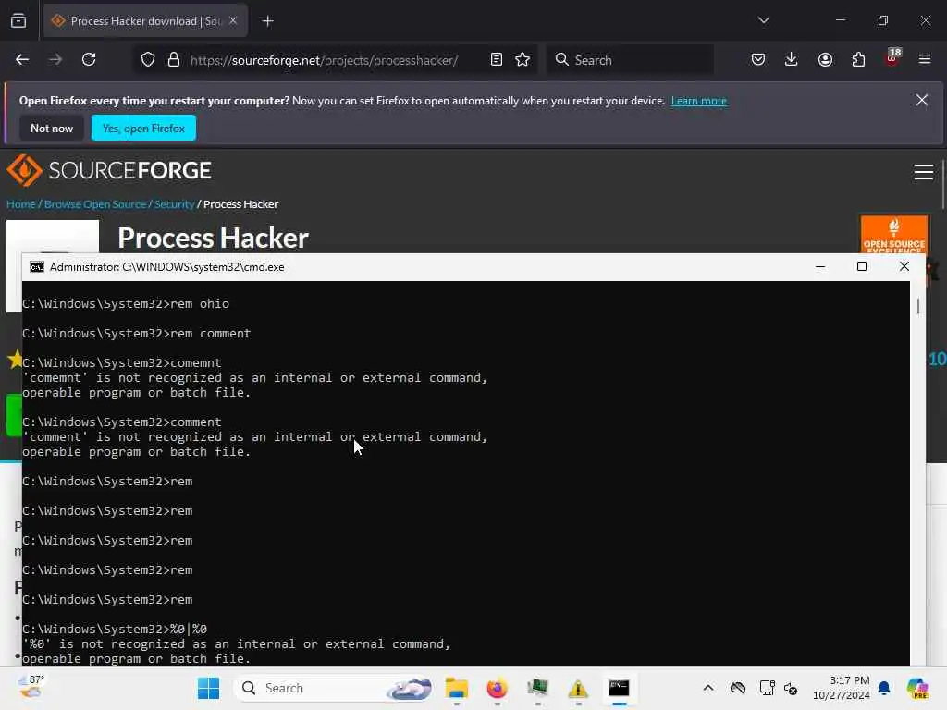Click the Open Source Excellence badge
947x710 pixels.
[x=894, y=235]
